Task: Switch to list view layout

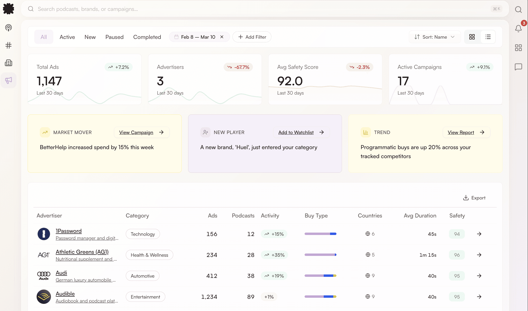Action: [x=488, y=37]
